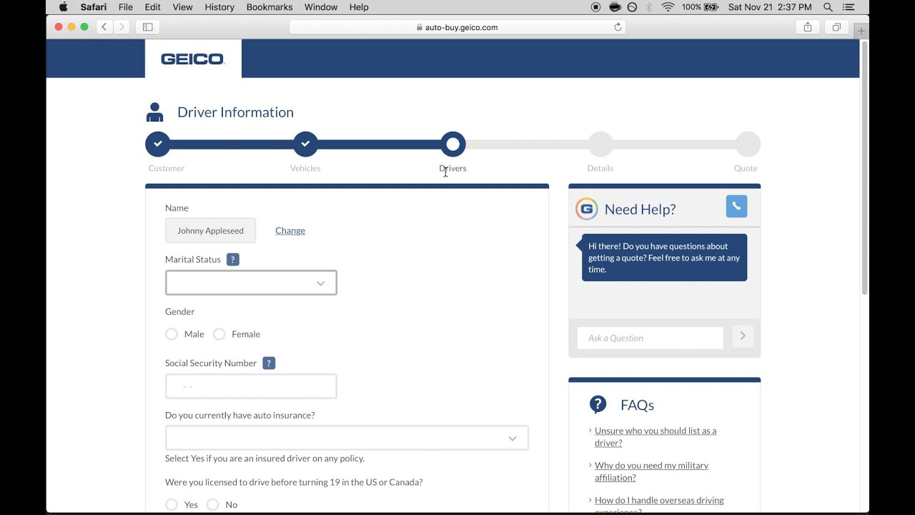Select the Female gender option
The height and width of the screenshot is (515, 915).
coord(219,334)
